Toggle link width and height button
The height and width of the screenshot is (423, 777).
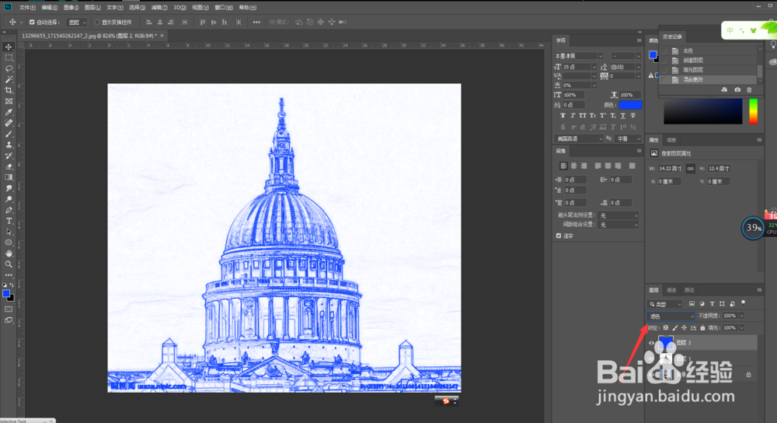tap(690, 169)
